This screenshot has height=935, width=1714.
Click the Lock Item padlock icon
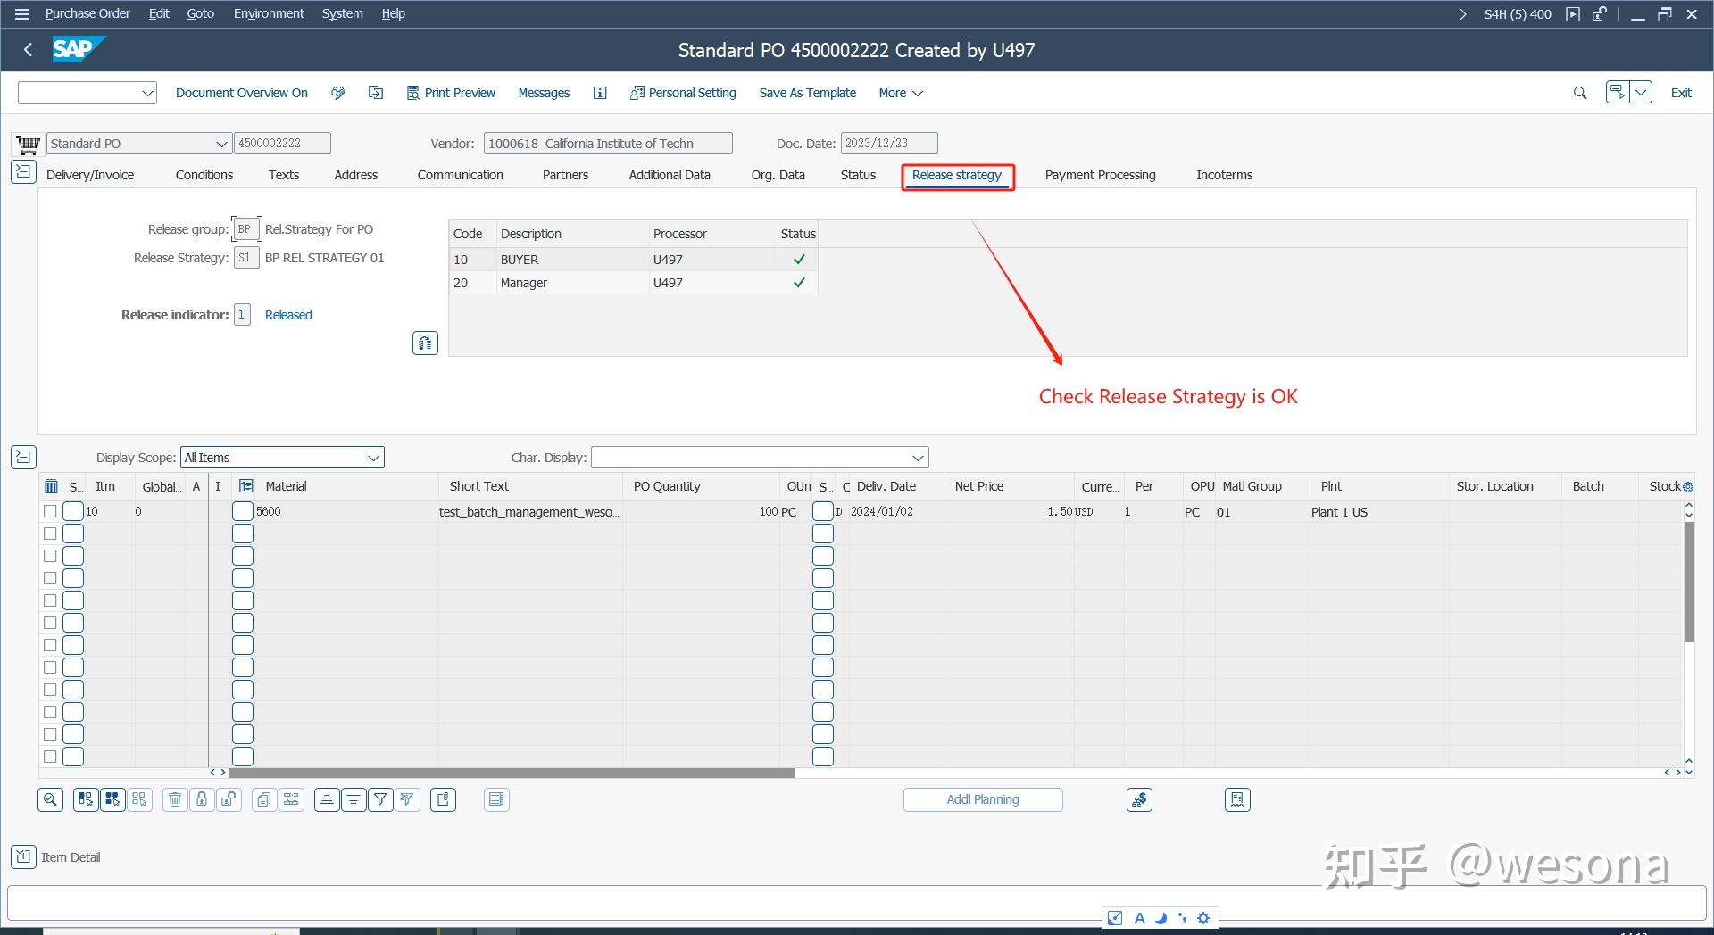tap(202, 799)
